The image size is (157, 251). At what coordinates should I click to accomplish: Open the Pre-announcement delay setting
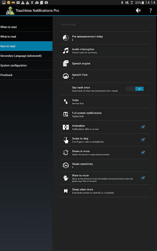104,38
